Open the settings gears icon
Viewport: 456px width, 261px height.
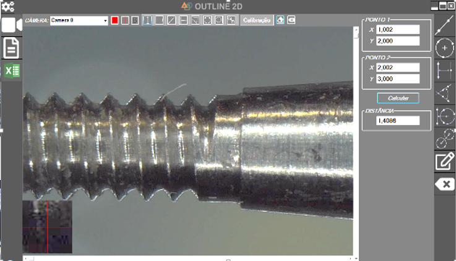(9, 6)
